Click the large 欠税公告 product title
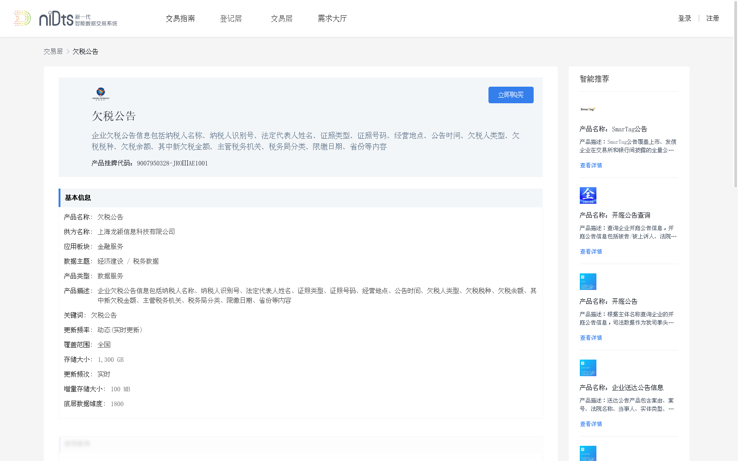The height and width of the screenshot is (461, 738). [114, 116]
